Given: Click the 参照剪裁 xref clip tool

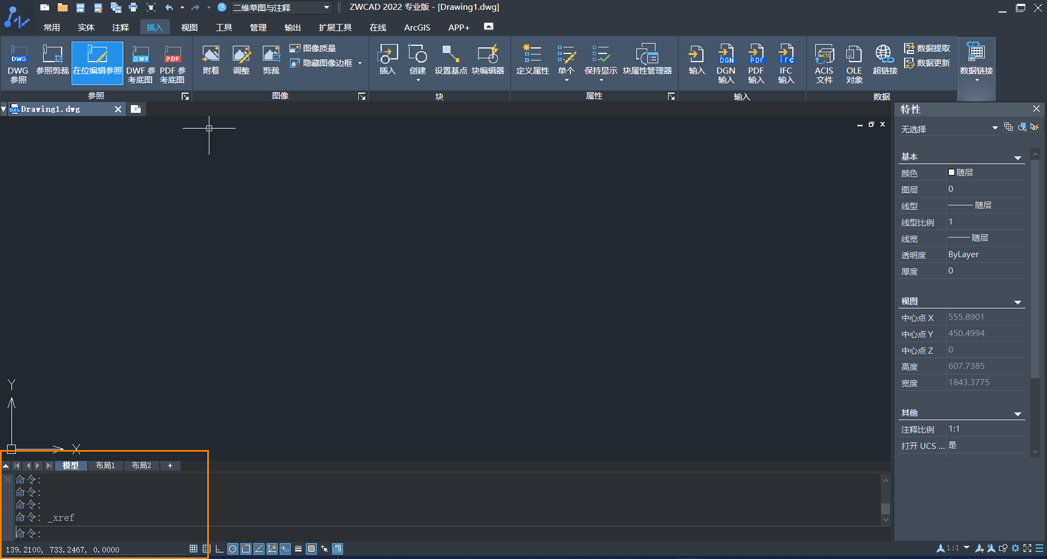Looking at the screenshot, I should point(52,60).
